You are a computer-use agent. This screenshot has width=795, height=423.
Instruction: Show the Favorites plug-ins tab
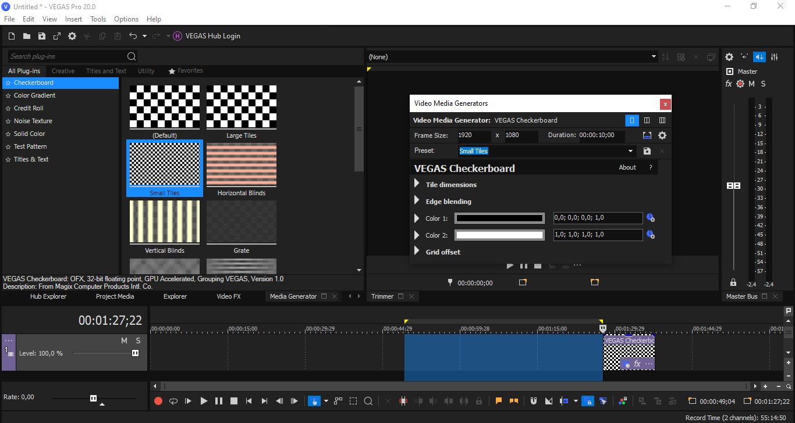(186, 71)
